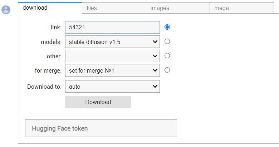This screenshot has width=279, height=147.
Task: Click the 'for merge:' label text
Action: (x=48, y=71)
